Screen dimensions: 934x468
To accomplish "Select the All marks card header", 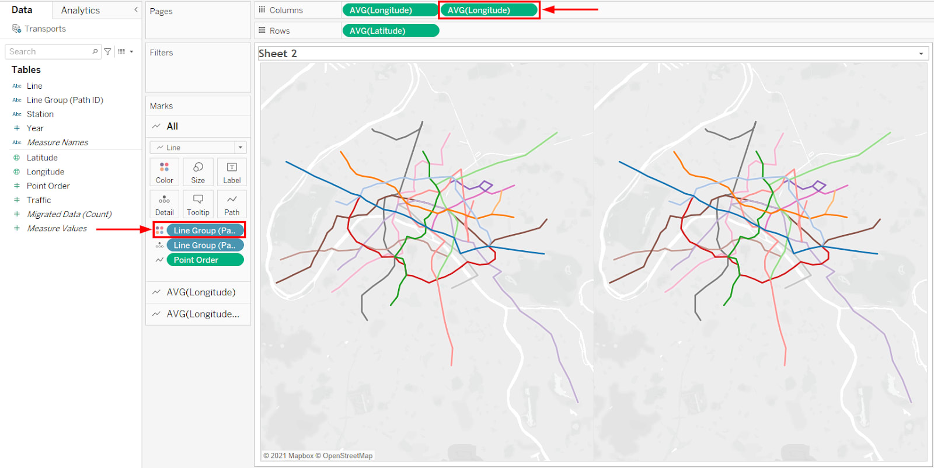I will 198,126.
